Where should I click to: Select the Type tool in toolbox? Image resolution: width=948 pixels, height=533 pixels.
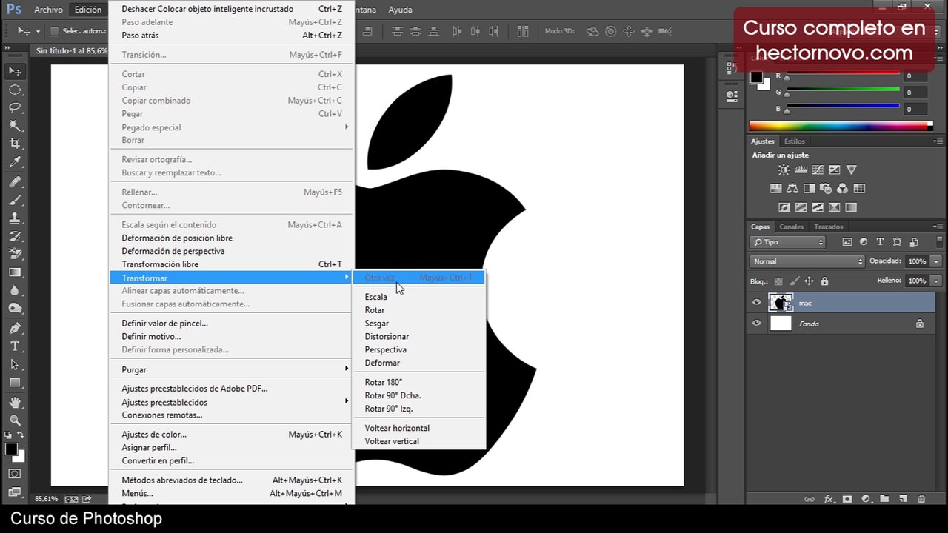click(15, 346)
